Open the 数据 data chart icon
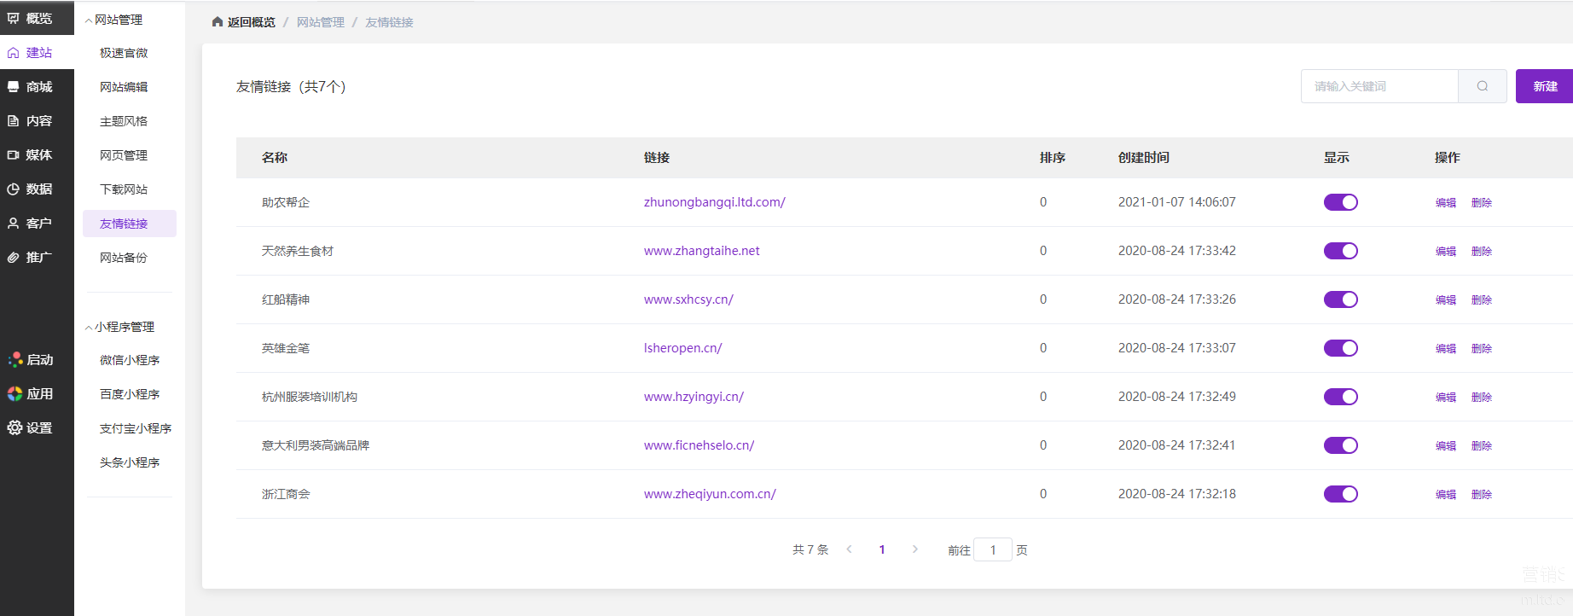The image size is (1573, 616). (x=14, y=189)
